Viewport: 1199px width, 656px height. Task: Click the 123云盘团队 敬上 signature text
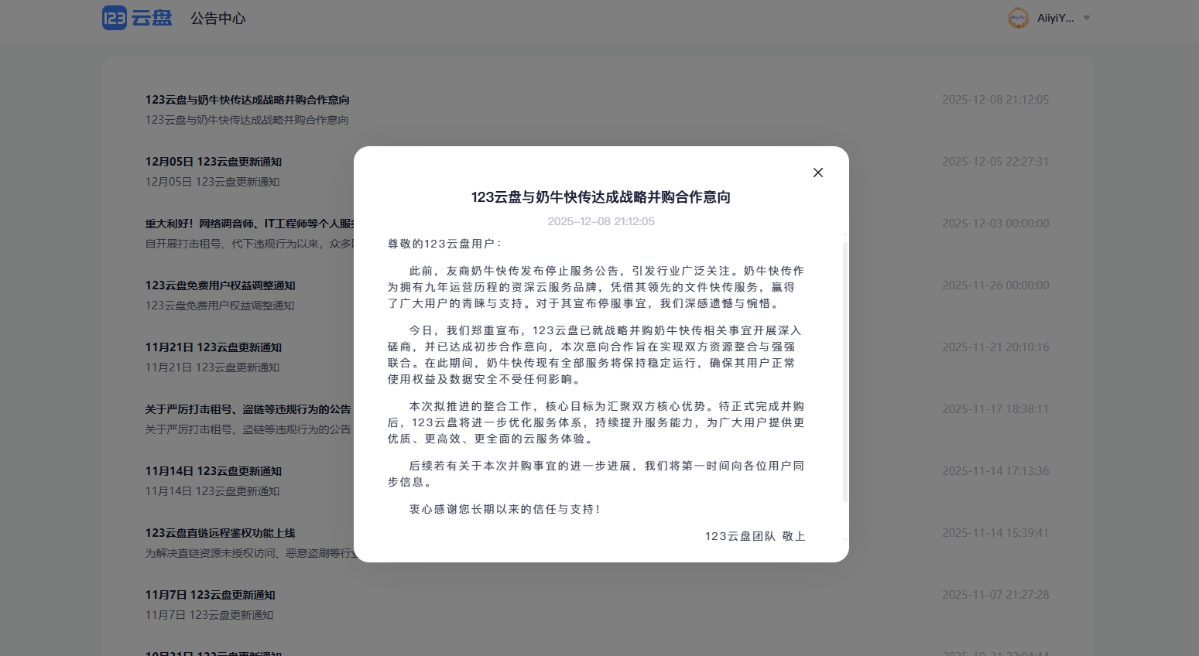[755, 536]
